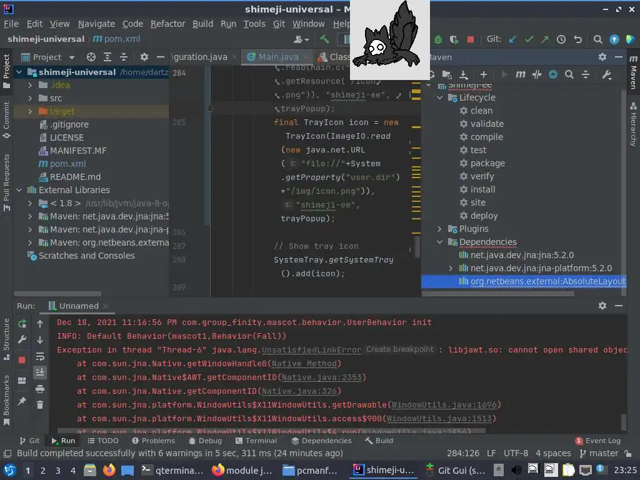Click Project panel locate target icon
Viewport: 640px width, 480px height.
pyautogui.click(x=91, y=57)
